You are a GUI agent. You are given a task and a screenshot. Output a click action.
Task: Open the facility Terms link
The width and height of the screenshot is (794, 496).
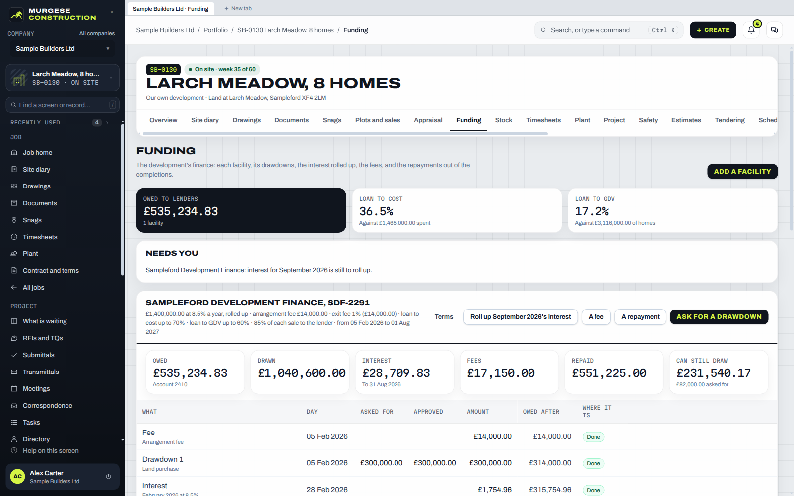pyautogui.click(x=444, y=317)
